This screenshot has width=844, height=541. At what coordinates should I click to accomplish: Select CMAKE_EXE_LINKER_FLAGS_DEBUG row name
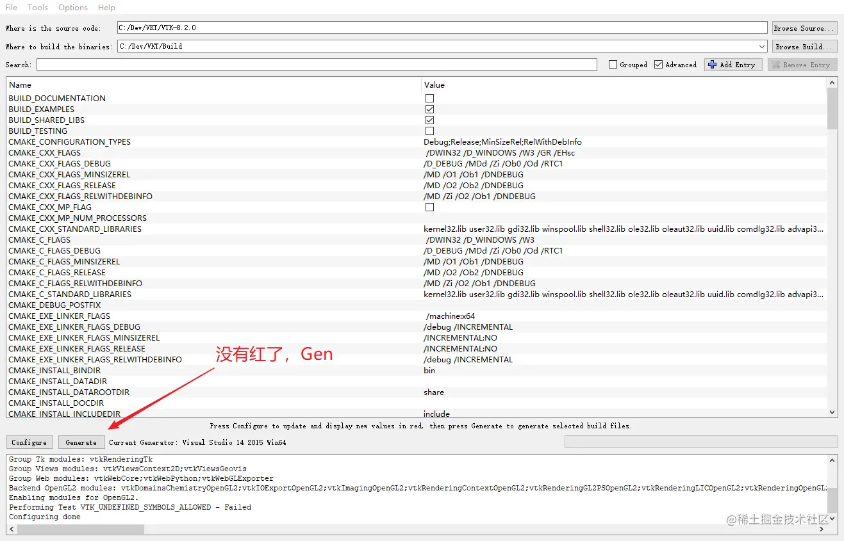(74, 327)
